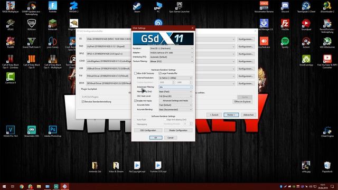
Task: Open the RAGE Multiplayer desktop shortcut
Action: pyautogui.click(x=11, y=7)
